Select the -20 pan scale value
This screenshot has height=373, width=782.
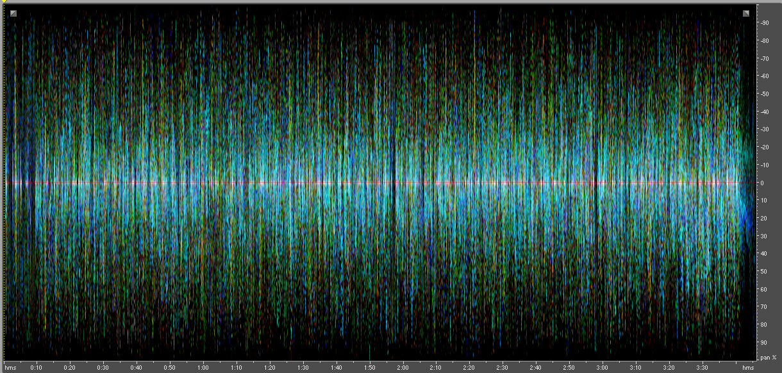tap(765, 147)
